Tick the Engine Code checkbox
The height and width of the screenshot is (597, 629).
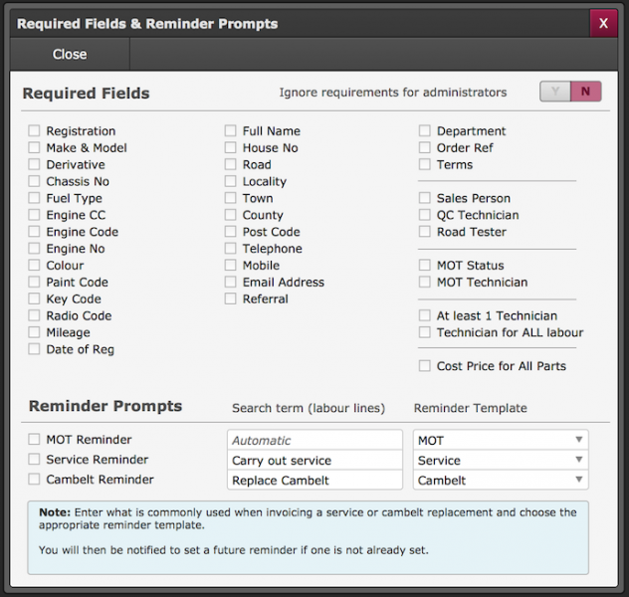[35, 232]
